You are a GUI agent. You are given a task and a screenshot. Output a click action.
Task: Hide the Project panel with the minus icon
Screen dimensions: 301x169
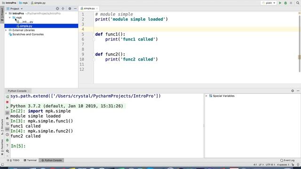click(x=75, y=8)
